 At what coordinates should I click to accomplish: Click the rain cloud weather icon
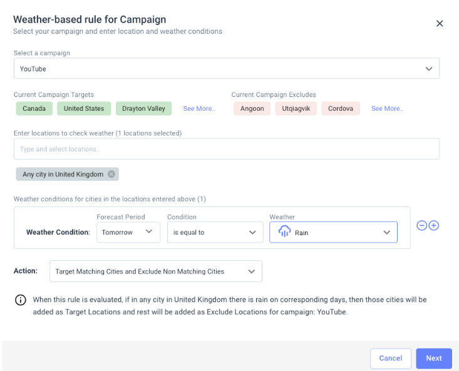point(284,231)
